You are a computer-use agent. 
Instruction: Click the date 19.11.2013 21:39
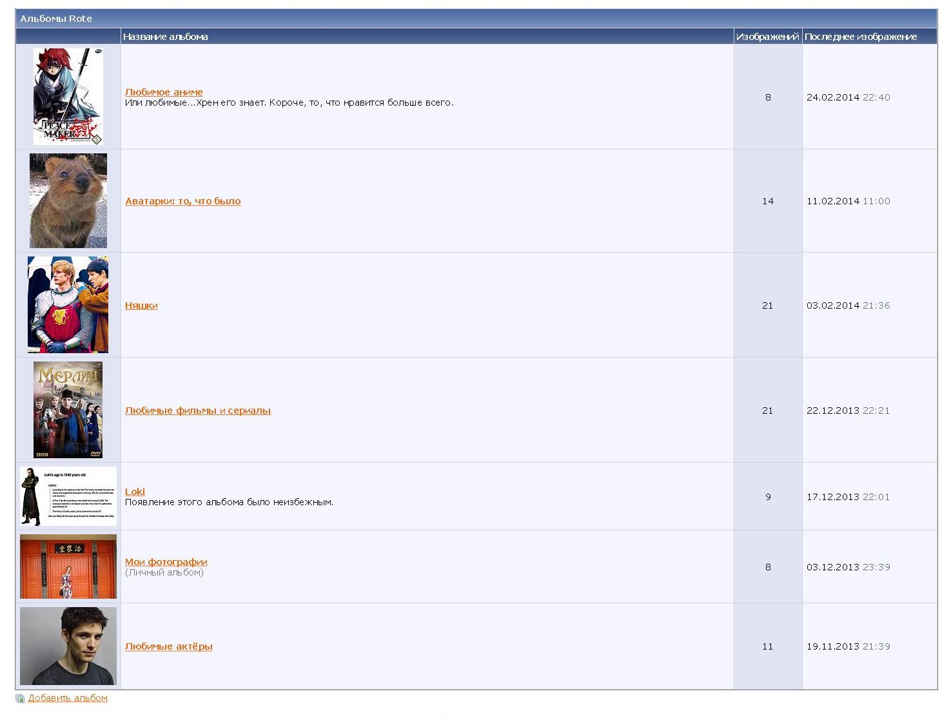click(x=848, y=646)
